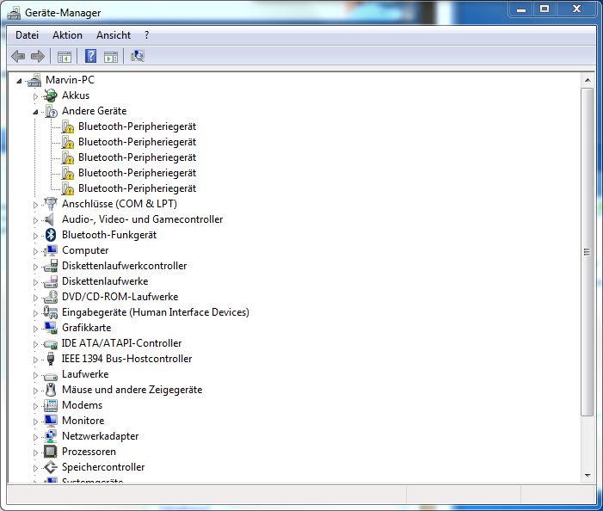Viewport: 603px width, 511px height.
Task: Select IEEE 1394 Bus-Hostcontroller label
Action: click(x=126, y=359)
